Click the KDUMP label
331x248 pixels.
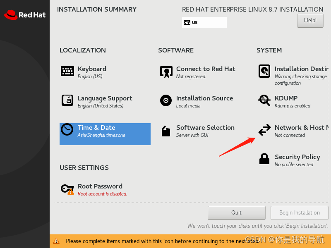(x=286, y=98)
